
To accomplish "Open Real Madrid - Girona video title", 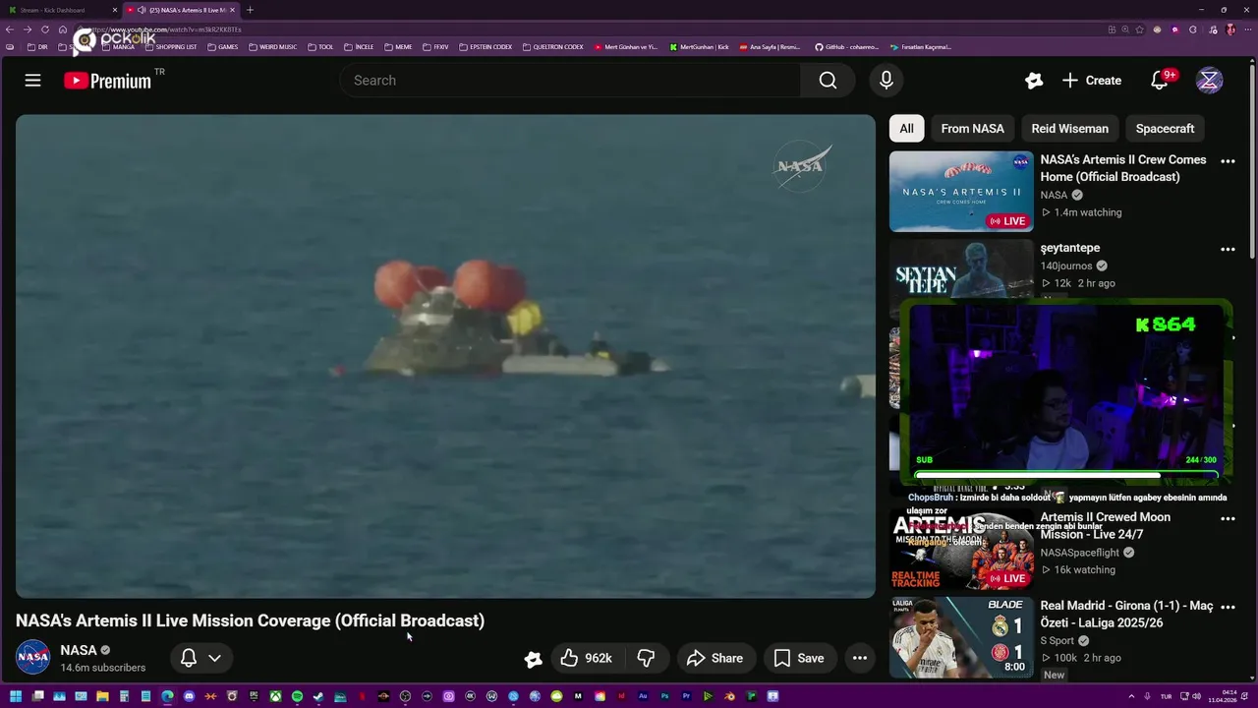I will [1127, 615].
